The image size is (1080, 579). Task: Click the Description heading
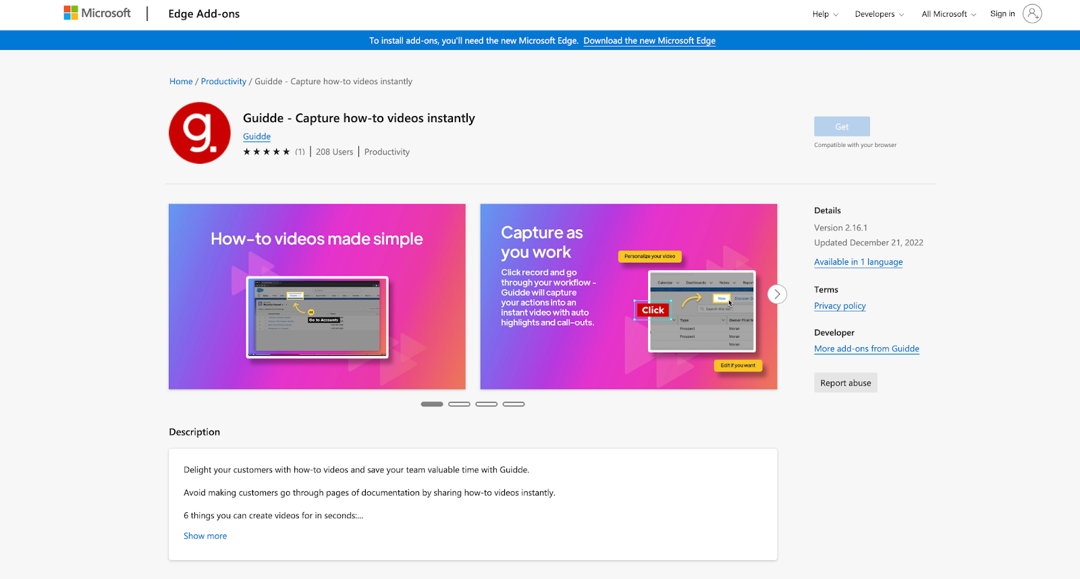[194, 432]
